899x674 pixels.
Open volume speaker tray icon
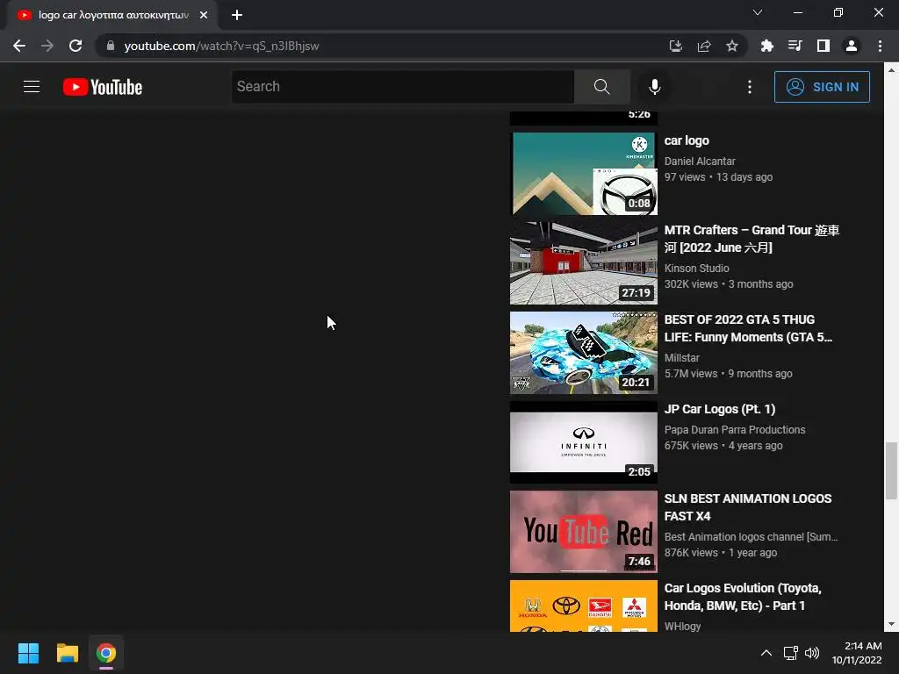[x=812, y=653]
